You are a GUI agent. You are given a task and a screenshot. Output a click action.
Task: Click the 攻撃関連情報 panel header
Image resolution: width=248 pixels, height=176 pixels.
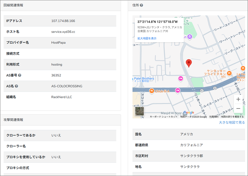(x=60, y=120)
